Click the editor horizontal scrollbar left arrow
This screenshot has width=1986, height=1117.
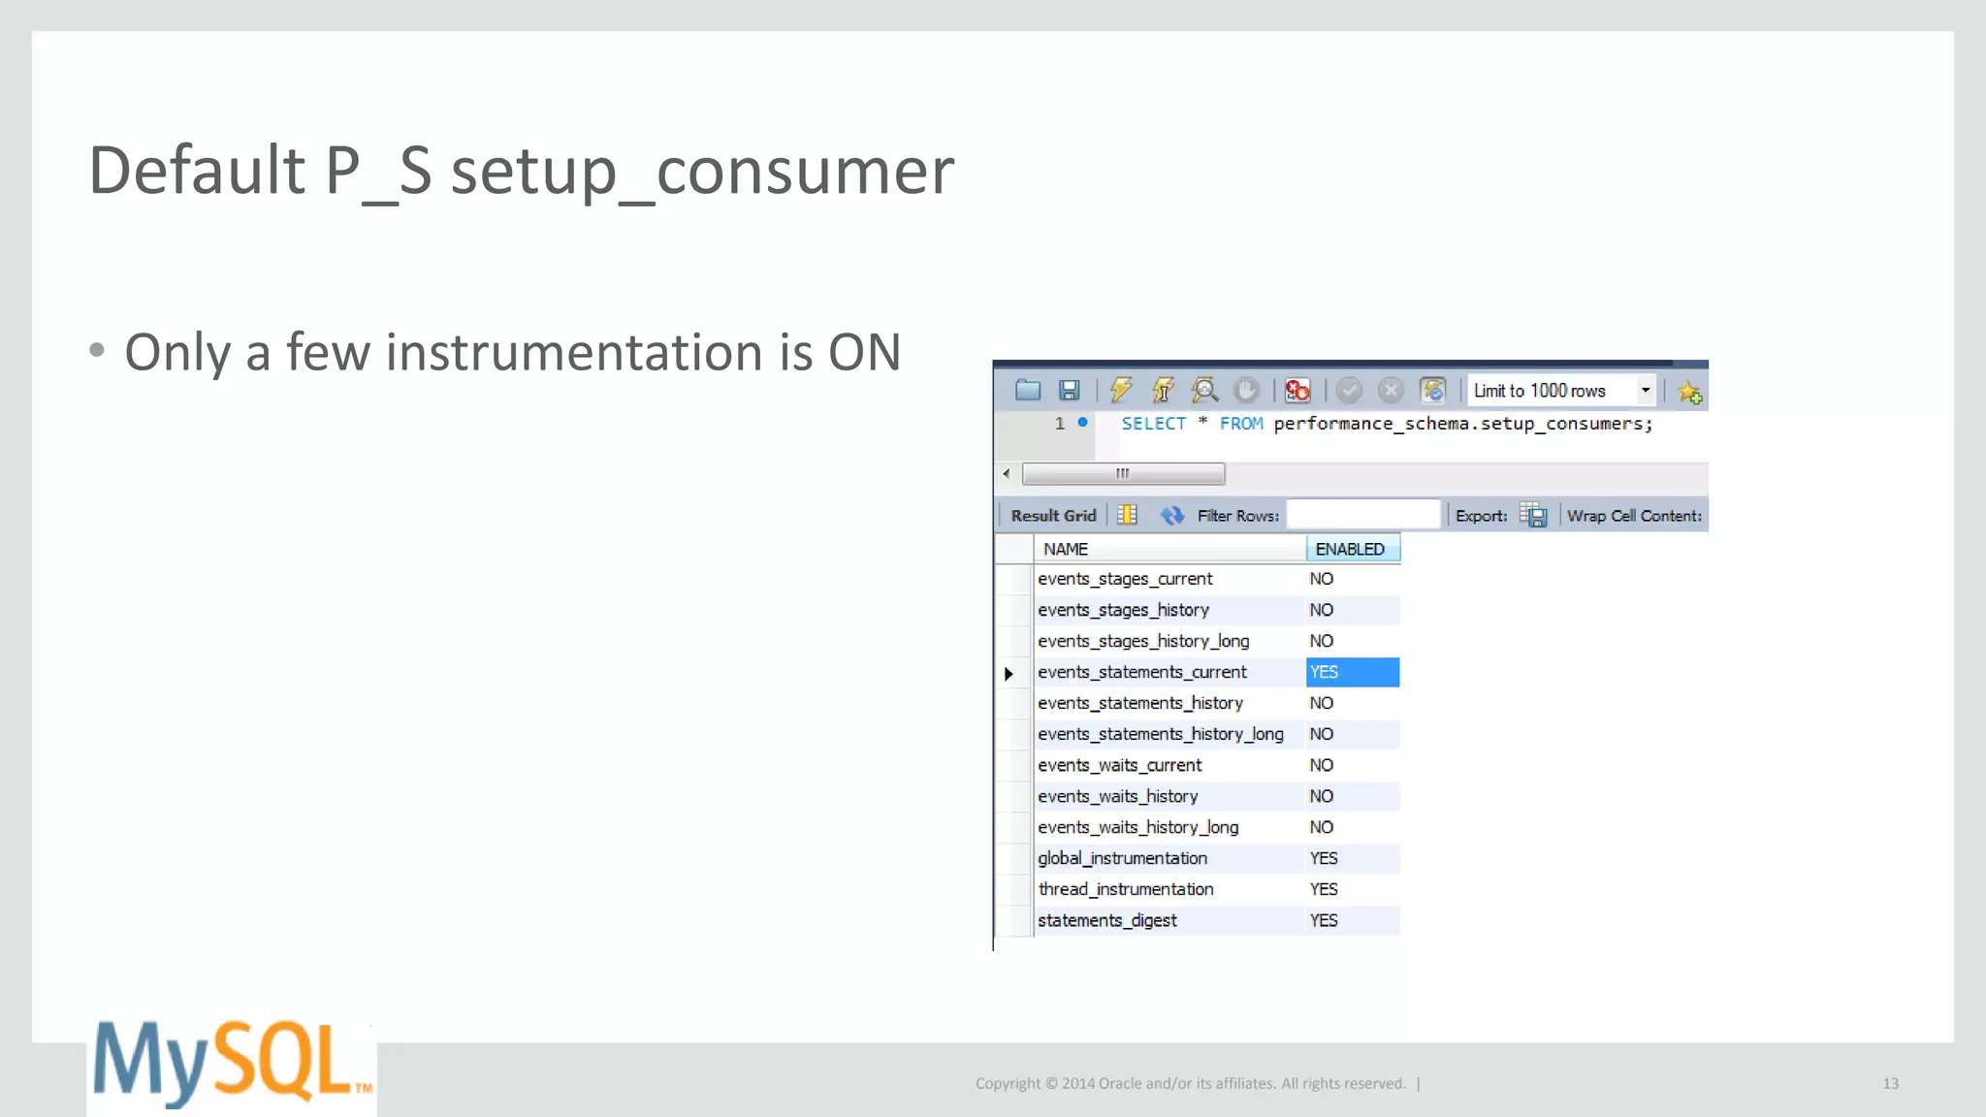click(1007, 474)
